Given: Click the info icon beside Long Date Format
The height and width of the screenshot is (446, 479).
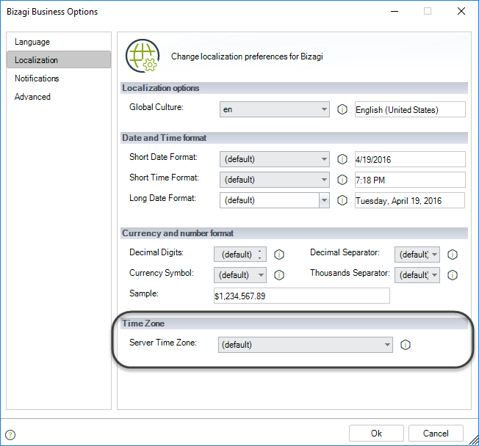Looking at the screenshot, I should click(342, 200).
